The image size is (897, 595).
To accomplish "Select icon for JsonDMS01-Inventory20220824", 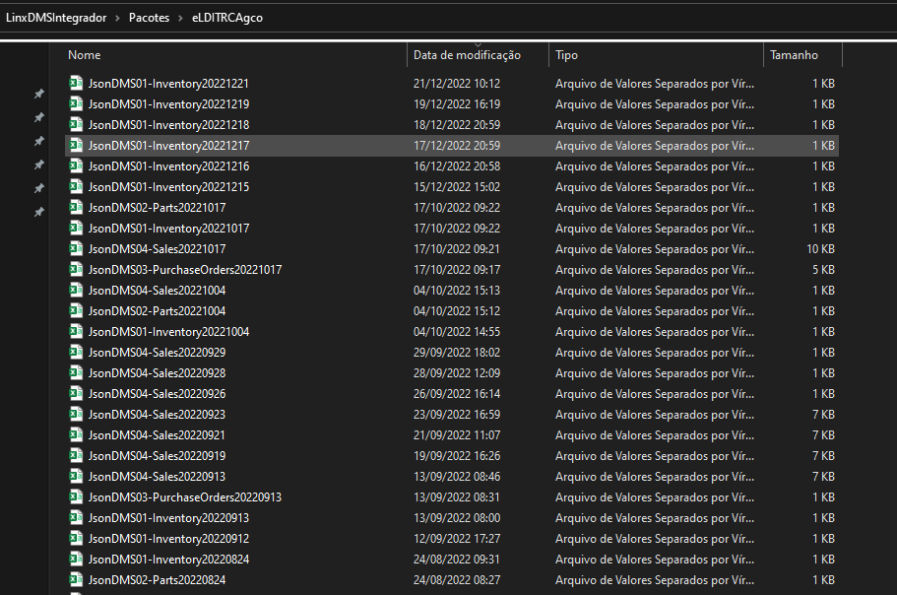I will click(76, 559).
